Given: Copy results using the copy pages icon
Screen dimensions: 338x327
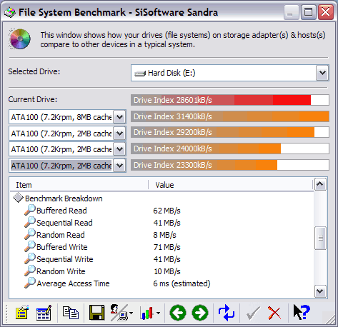Looking at the screenshot, I should [71, 313].
